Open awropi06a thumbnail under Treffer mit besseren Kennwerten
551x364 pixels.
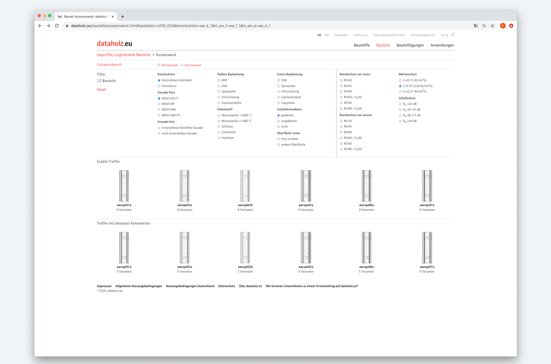[x=366, y=248]
